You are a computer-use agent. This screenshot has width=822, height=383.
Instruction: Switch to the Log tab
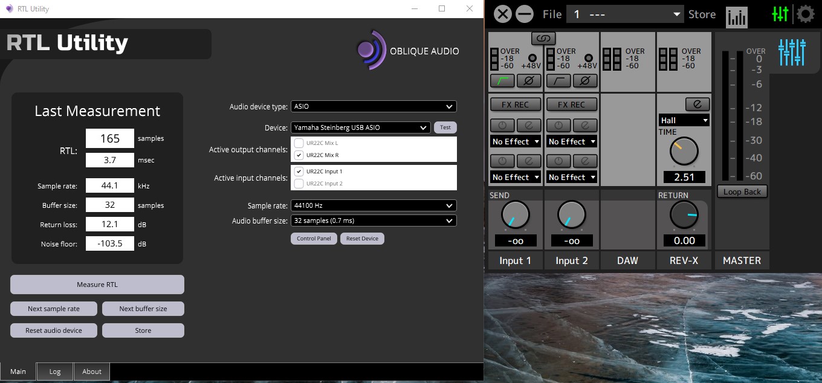55,372
